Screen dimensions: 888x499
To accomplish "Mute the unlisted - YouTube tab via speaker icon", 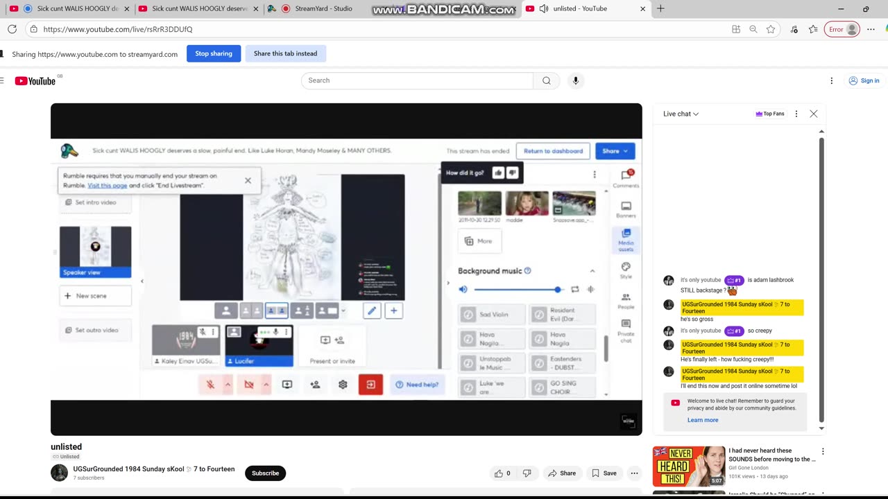I will pos(544,9).
